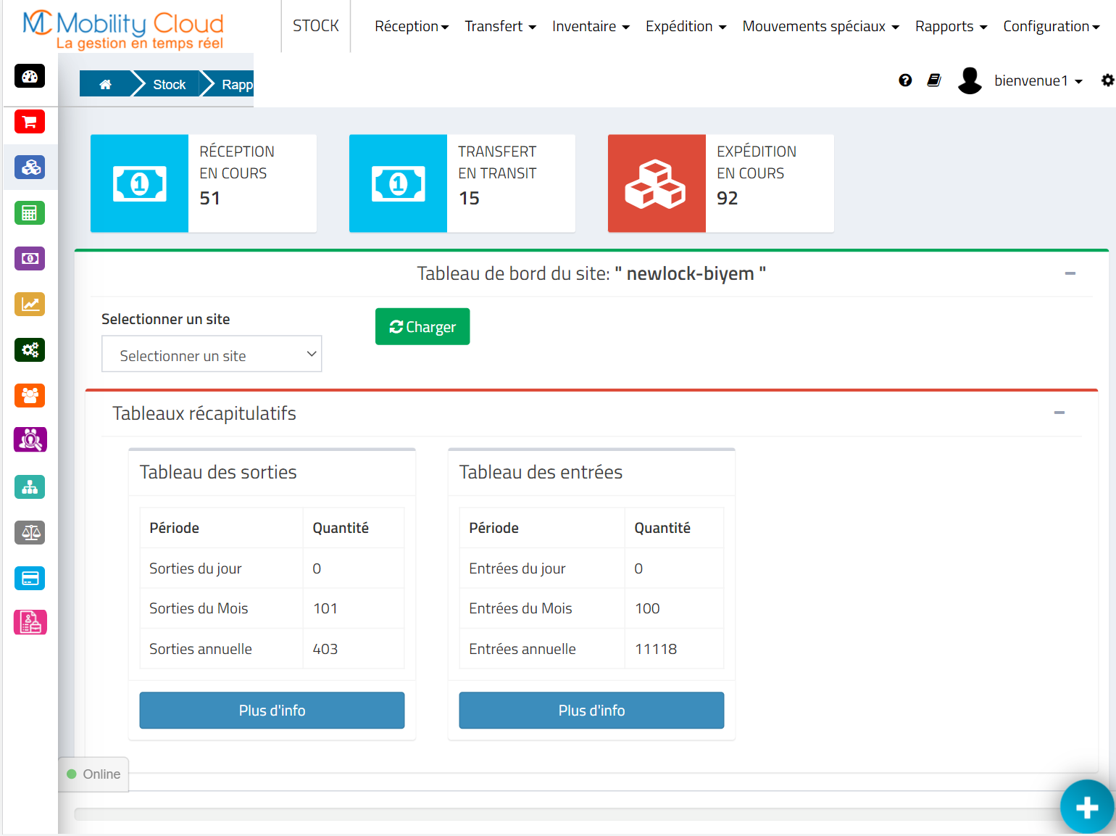Click the green Charger button
Screen dimensions: 1116x836
422,327
